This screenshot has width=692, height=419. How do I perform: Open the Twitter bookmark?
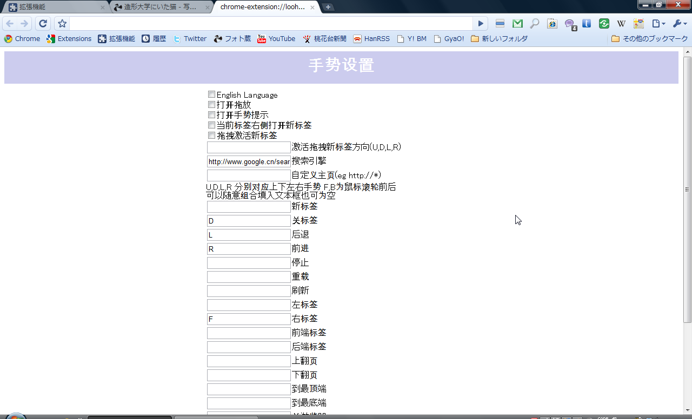click(190, 39)
